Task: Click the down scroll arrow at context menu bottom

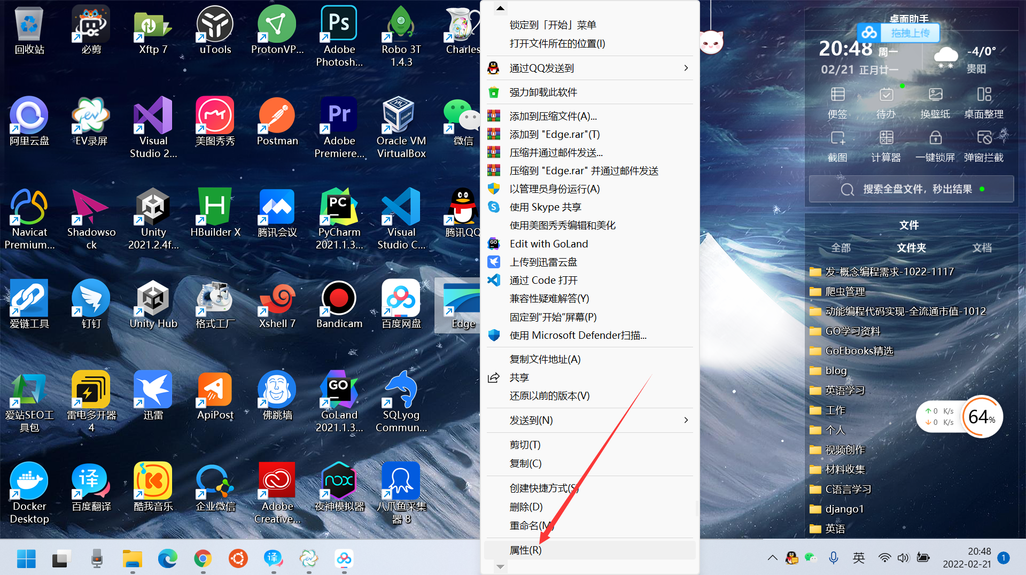Action: pyautogui.click(x=500, y=566)
